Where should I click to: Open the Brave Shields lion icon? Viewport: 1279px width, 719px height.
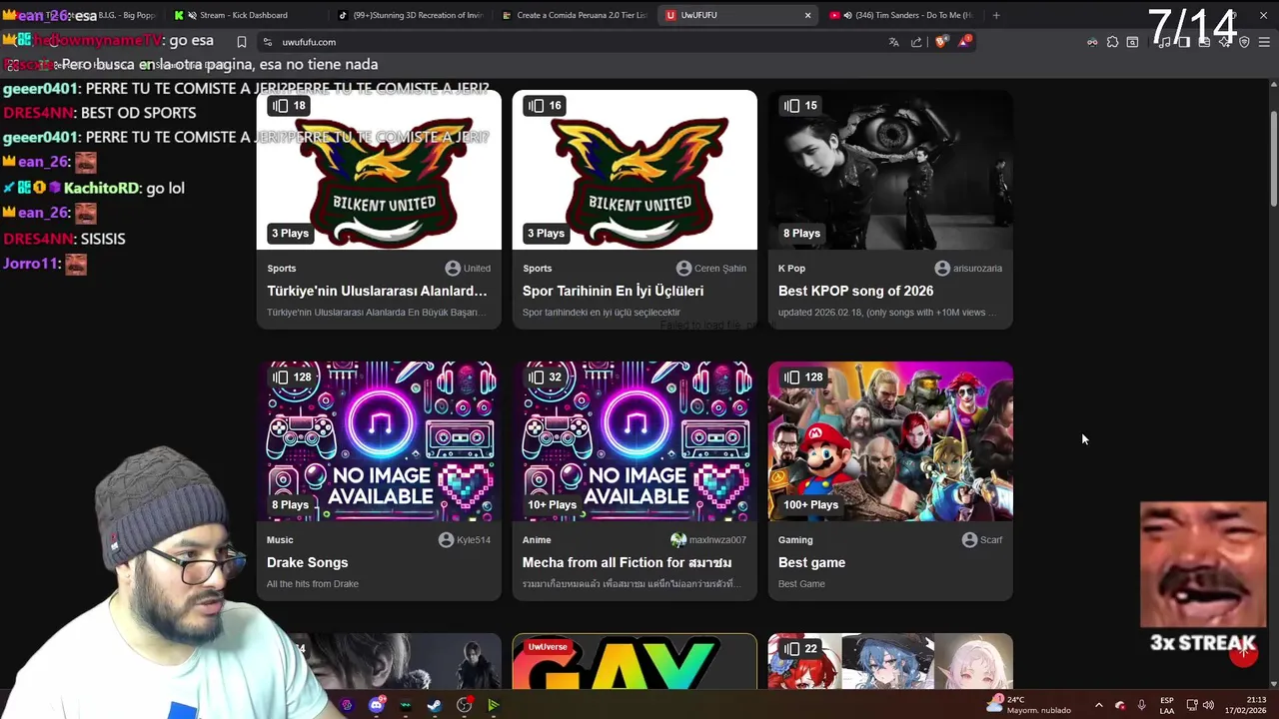[940, 42]
